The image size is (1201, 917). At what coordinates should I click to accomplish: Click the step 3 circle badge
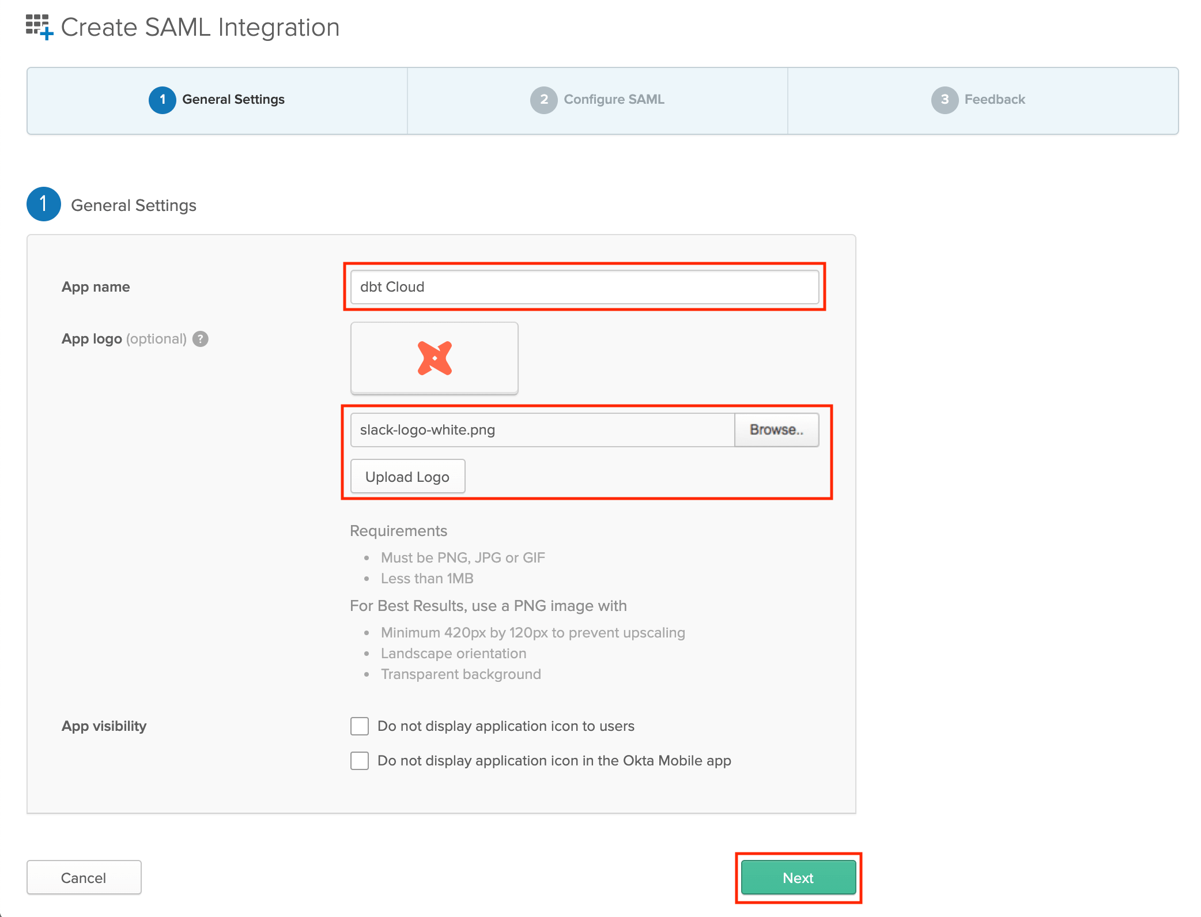click(x=944, y=99)
